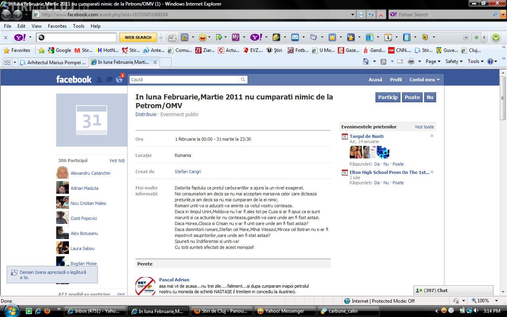507x317 pixels.
Task: Click the IE Home icon
Action: pyautogui.click(x=366, y=61)
